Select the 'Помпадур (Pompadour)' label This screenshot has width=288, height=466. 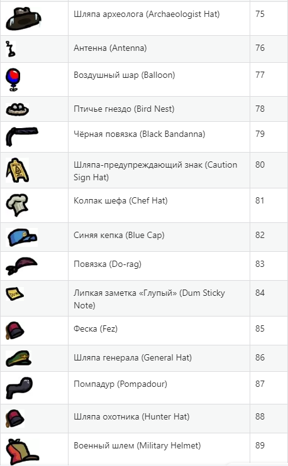tap(120, 384)
